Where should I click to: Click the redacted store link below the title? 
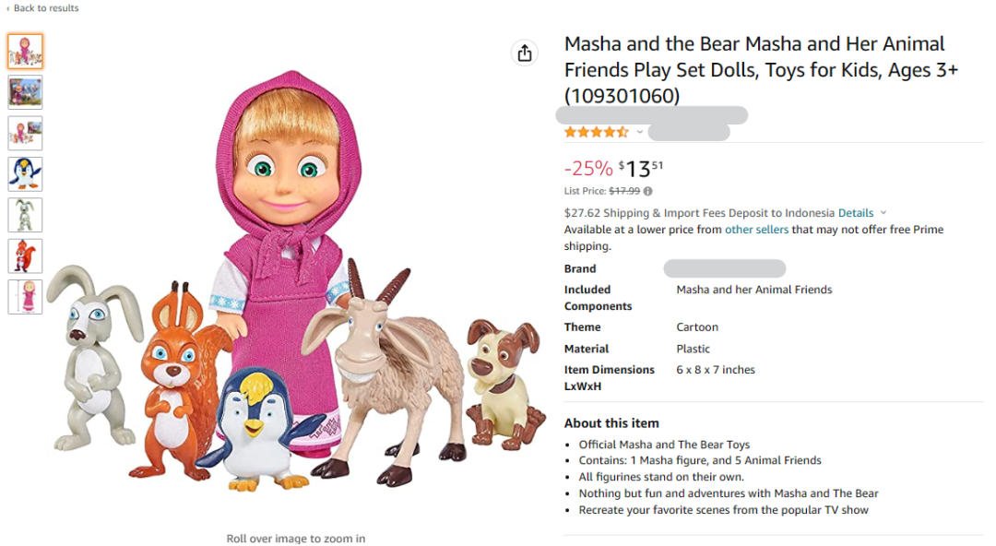[651, 115]
